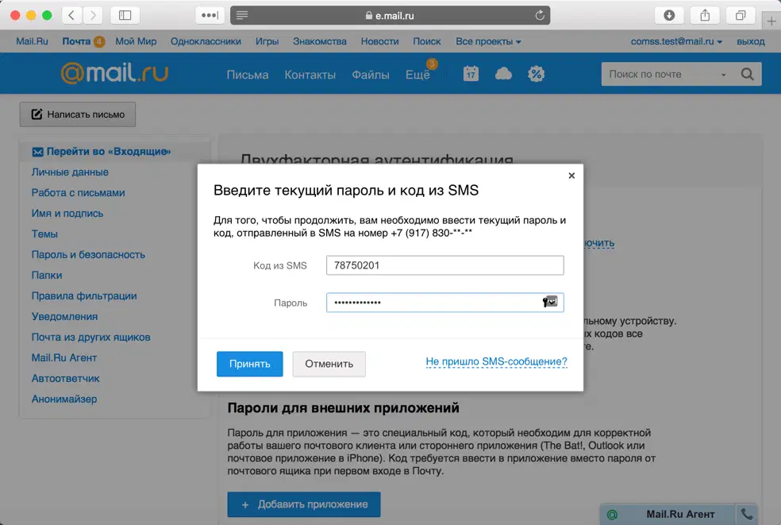Screen dimensions: 781x525
Task: Switch to the «Контакты» tab
Action: [310, 73]
